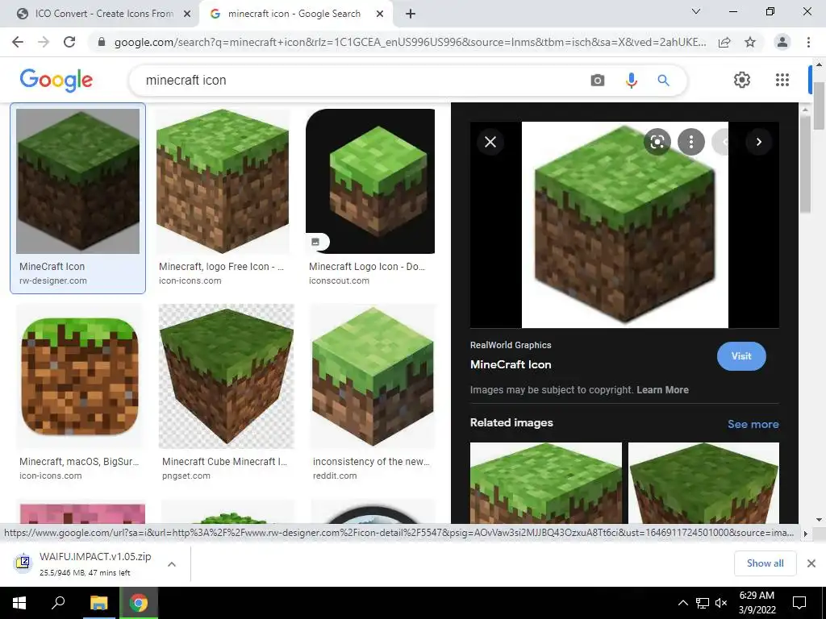This screenshot has height=619, width=826.
Task: Go back to the previous page
Action: [18, 42]
